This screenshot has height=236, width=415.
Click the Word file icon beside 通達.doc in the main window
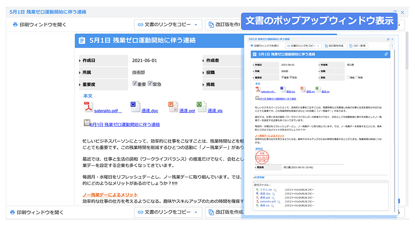point(135,107)
